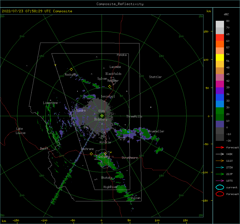Click the green 22JP arrow legend symbol
The height and width of the screenshot is (224, 240).
(220, 174)
